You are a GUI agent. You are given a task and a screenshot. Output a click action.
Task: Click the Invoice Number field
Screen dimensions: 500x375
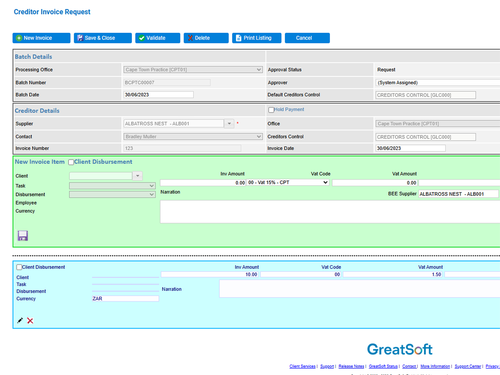point(182,148)
